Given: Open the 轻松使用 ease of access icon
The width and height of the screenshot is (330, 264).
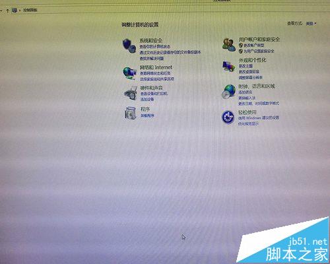Looking at the screenshot, I should coord(228,117).
